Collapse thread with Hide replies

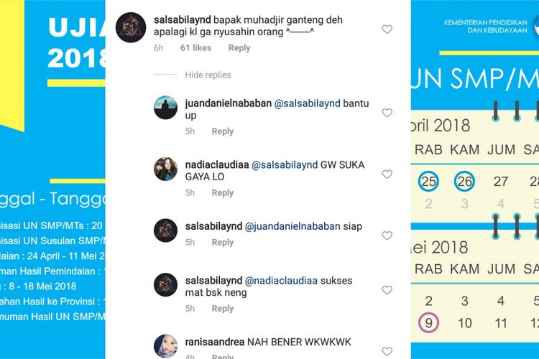coord(208,75)
